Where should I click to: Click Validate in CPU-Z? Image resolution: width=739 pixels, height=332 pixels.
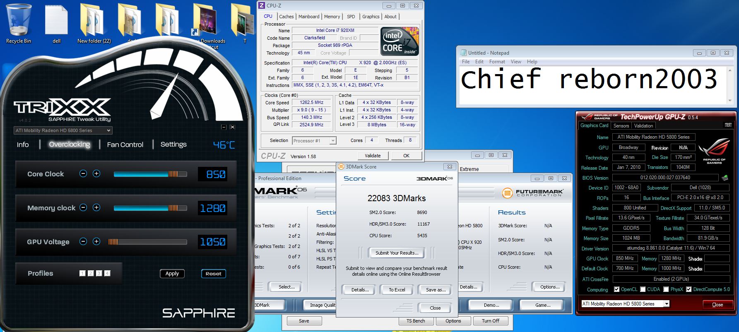coord(373,156)
